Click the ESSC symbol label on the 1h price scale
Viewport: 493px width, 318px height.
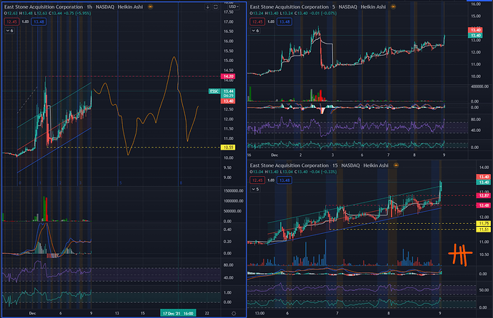tap(214, 91)
